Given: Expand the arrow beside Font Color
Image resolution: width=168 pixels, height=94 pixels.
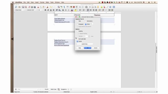Looking at the screenshot, I should coord(73,10).
